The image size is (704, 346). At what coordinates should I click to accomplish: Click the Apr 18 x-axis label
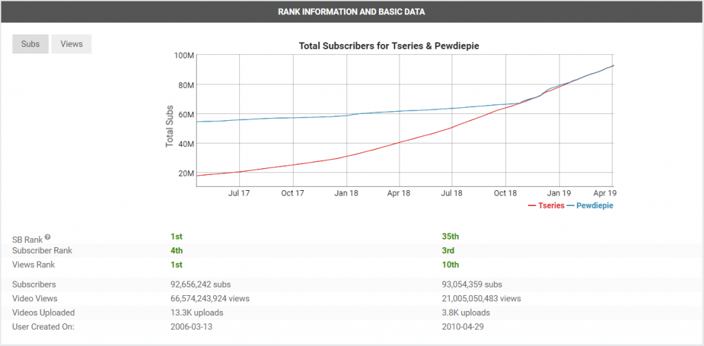point(399,193)
